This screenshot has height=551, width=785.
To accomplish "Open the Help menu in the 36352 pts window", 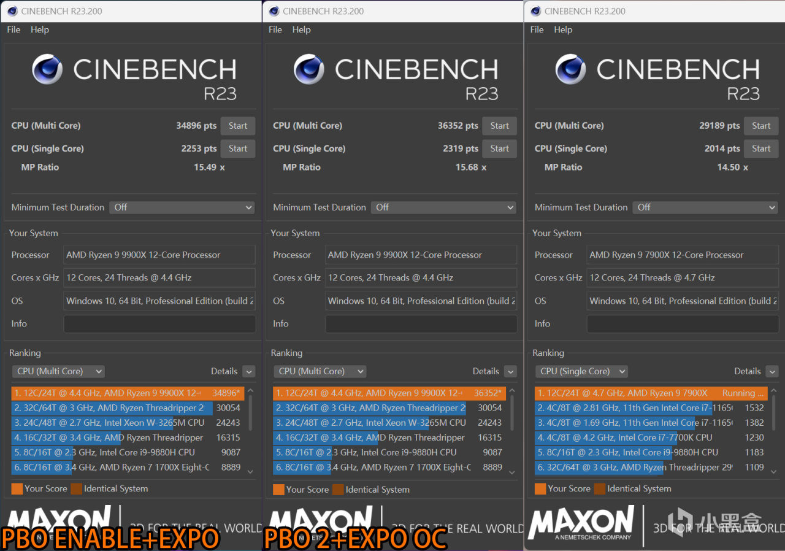I will (x=301, y=29).
